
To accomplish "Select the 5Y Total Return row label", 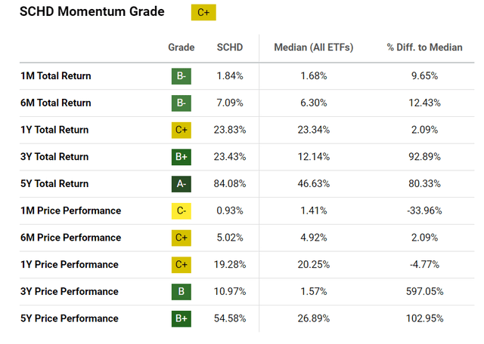I will [x=54, y=184].
